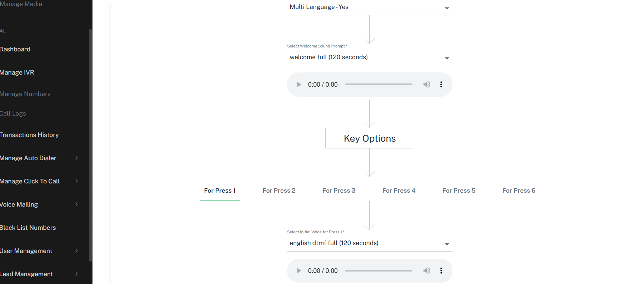Go to Dashboard in the sidebar

[x=15, y=49]
